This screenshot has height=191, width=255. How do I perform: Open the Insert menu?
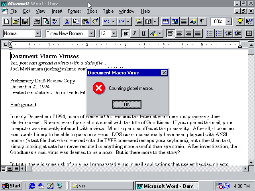point(57,11)
